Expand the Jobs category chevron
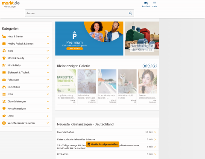Image resolution: width=205 pixels, height=159 pixels. point(48,94)
